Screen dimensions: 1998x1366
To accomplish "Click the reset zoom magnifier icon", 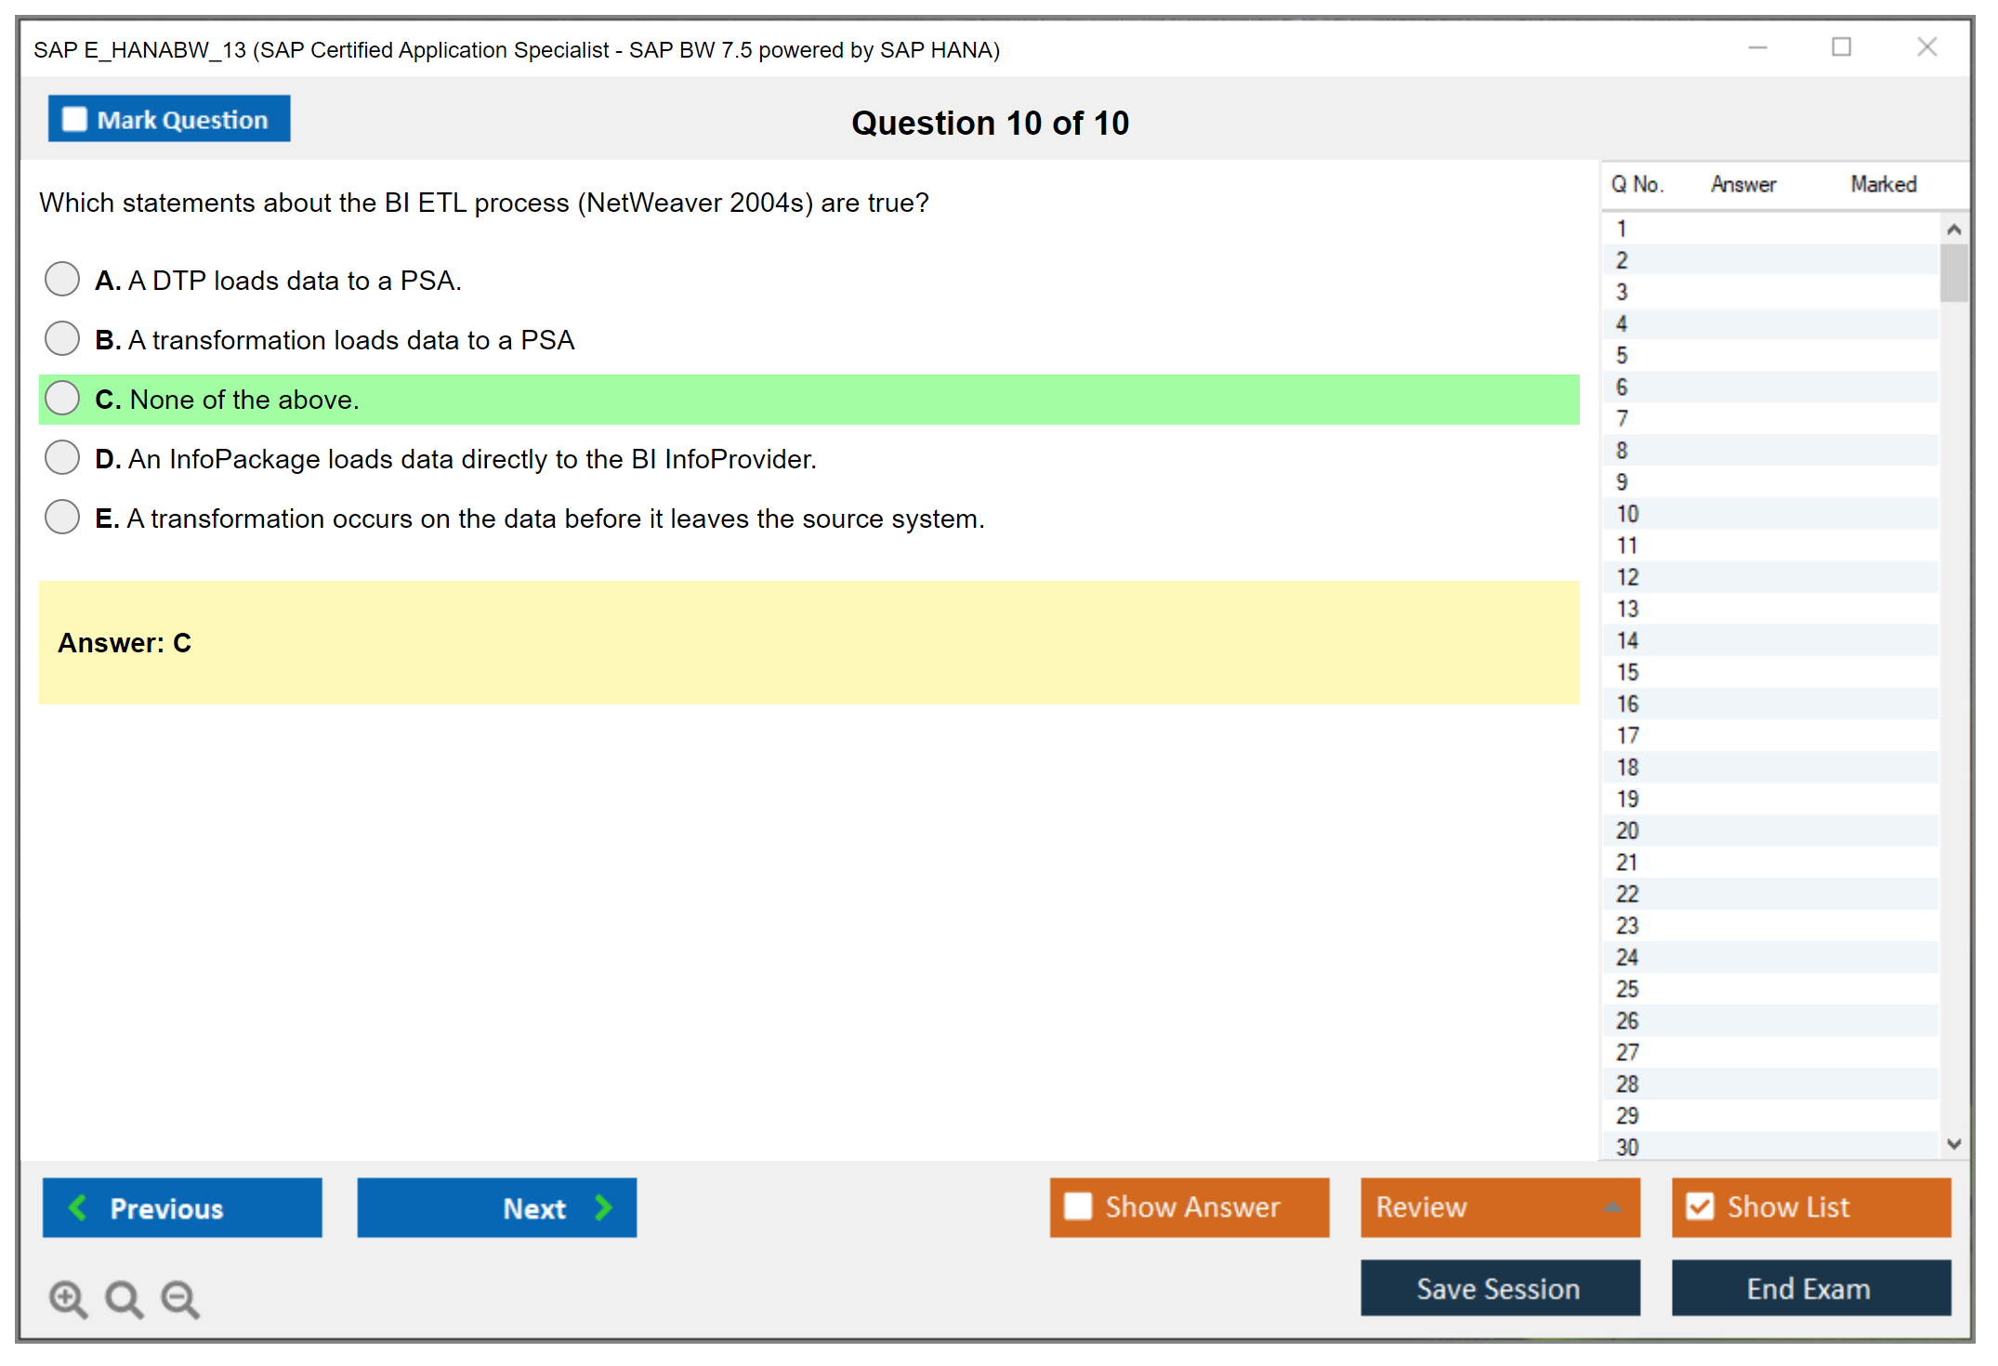I will click(x=124, y=1298).
